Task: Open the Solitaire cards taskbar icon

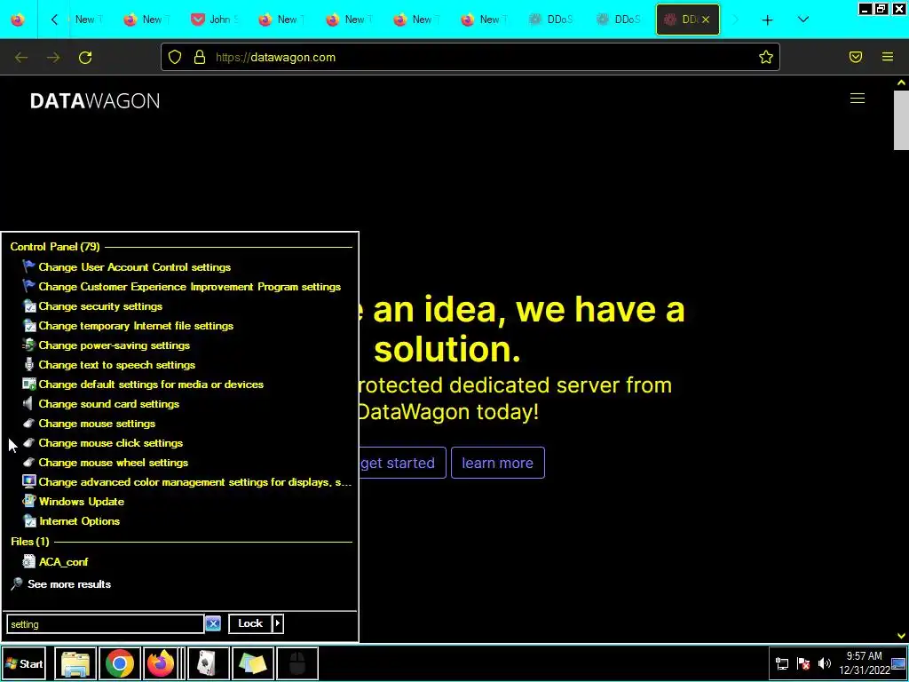Action: click(208, 664)
